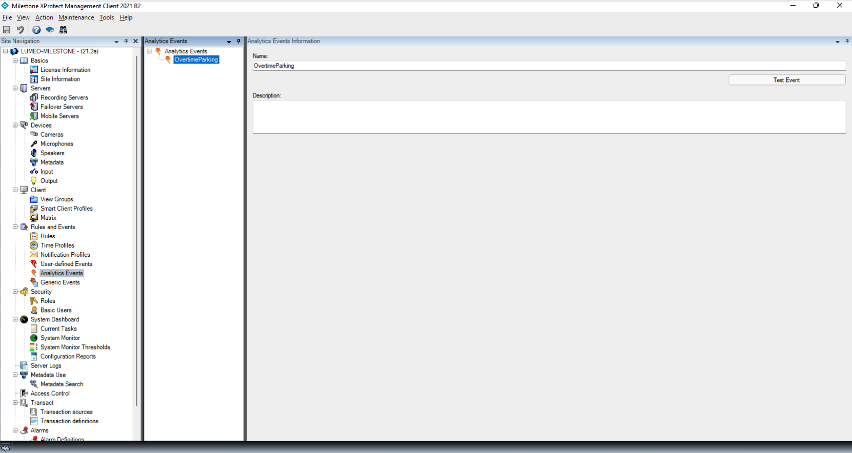Click the Description text area
The height and width of the screenshot is (453, 852).
(549, 117)
